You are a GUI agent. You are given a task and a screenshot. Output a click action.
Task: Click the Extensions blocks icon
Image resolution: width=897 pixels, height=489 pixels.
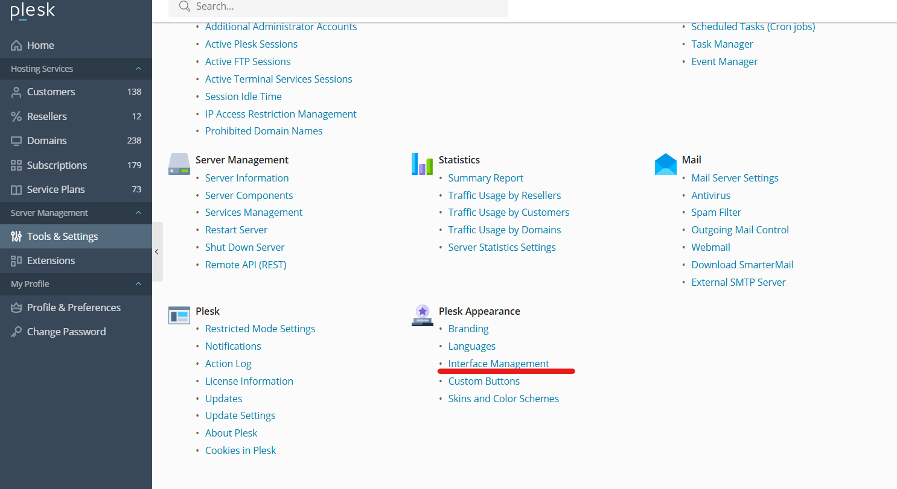tap(16, 260)
